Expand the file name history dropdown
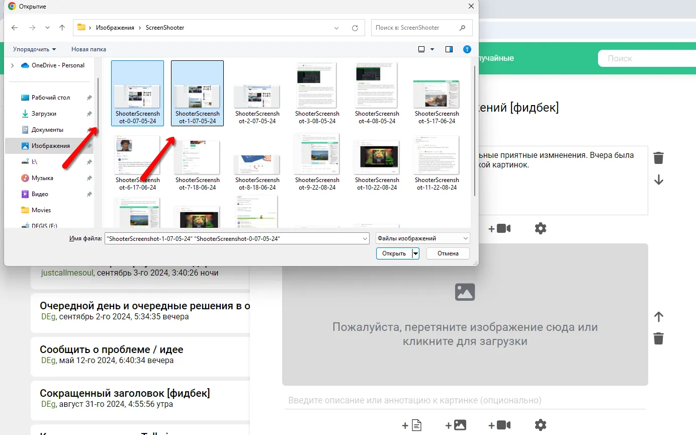The height and width of the screenshot is (435, 696). tap(365, 239)
